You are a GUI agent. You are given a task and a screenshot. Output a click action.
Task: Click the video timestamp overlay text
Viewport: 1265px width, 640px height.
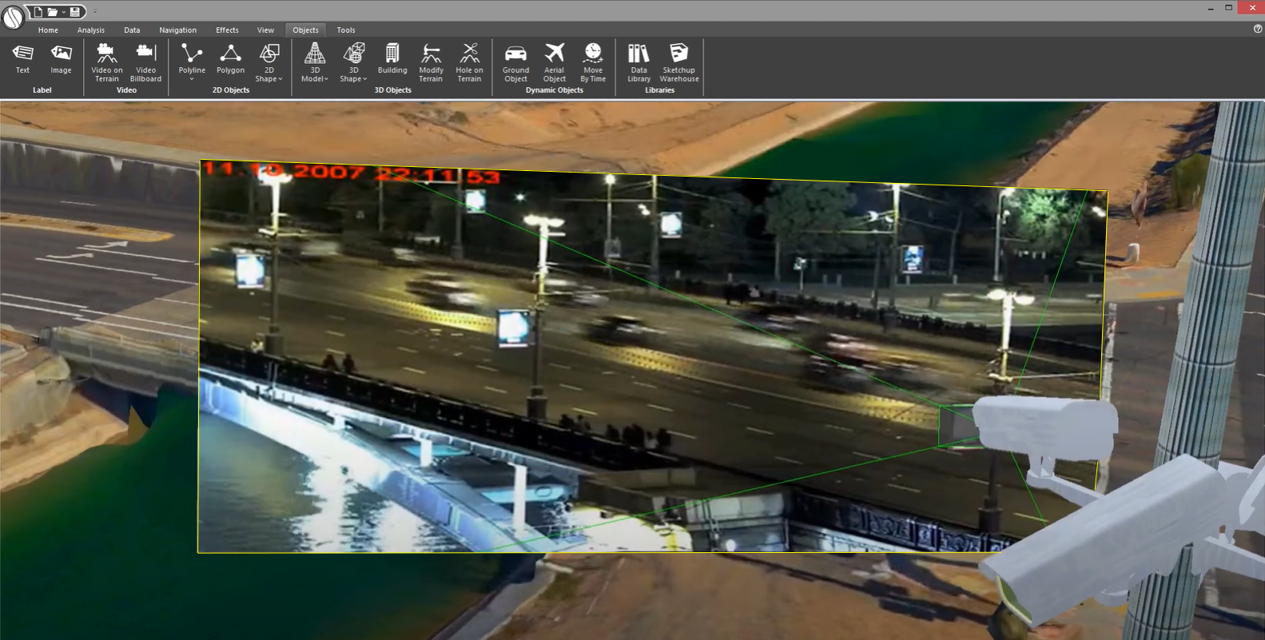[352, 173]
